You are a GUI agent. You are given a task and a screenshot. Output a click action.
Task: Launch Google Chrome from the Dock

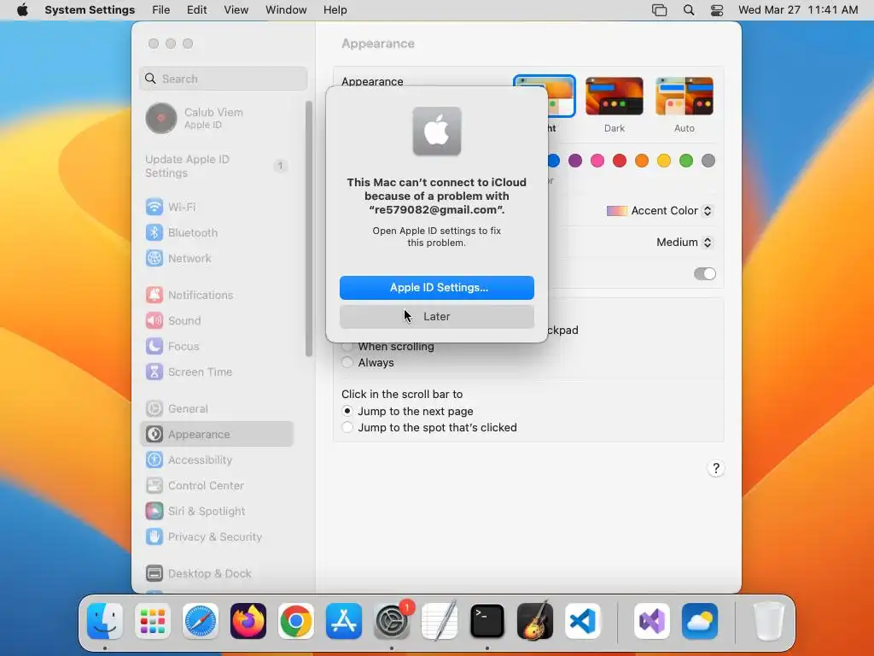[296, 621]
